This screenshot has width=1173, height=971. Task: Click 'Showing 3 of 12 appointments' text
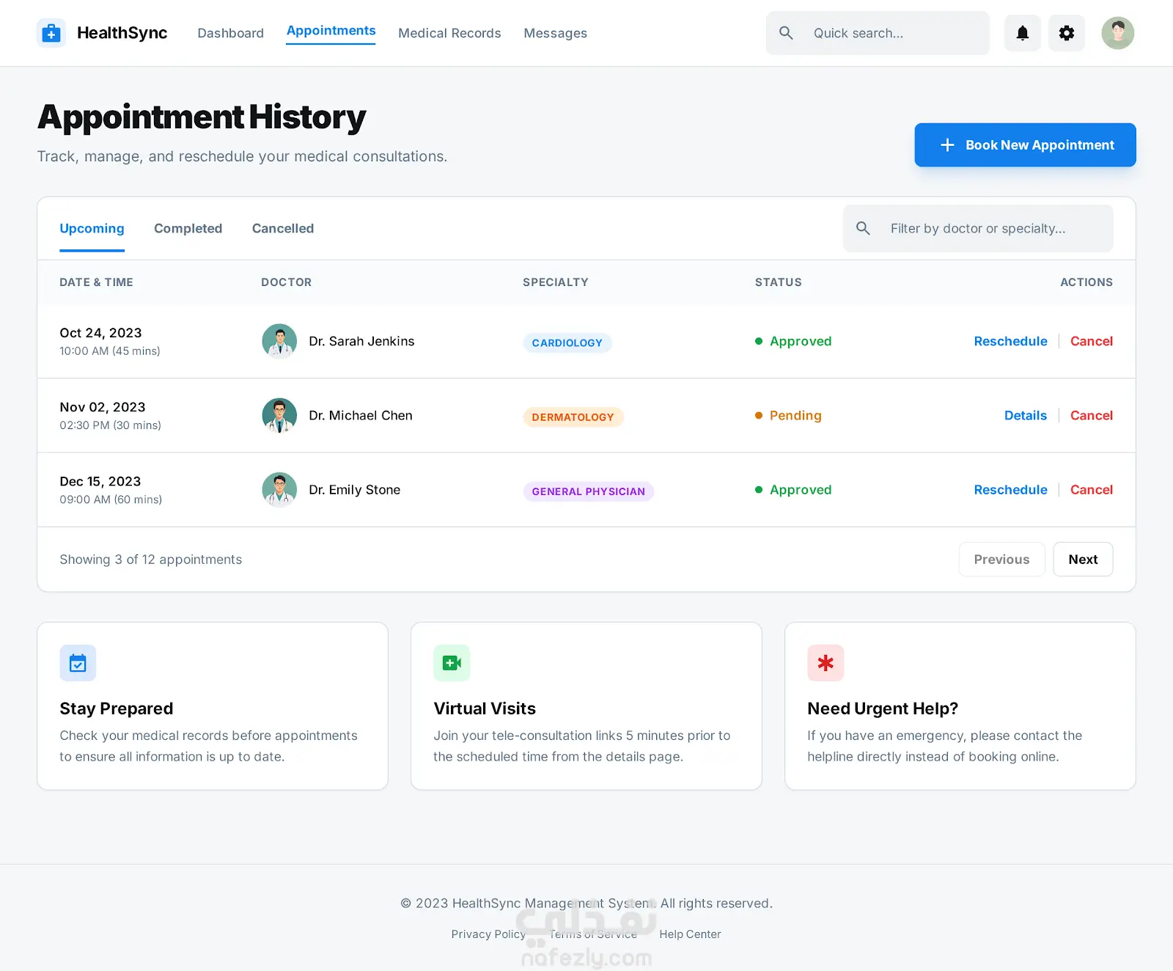[x=150, y=560]
